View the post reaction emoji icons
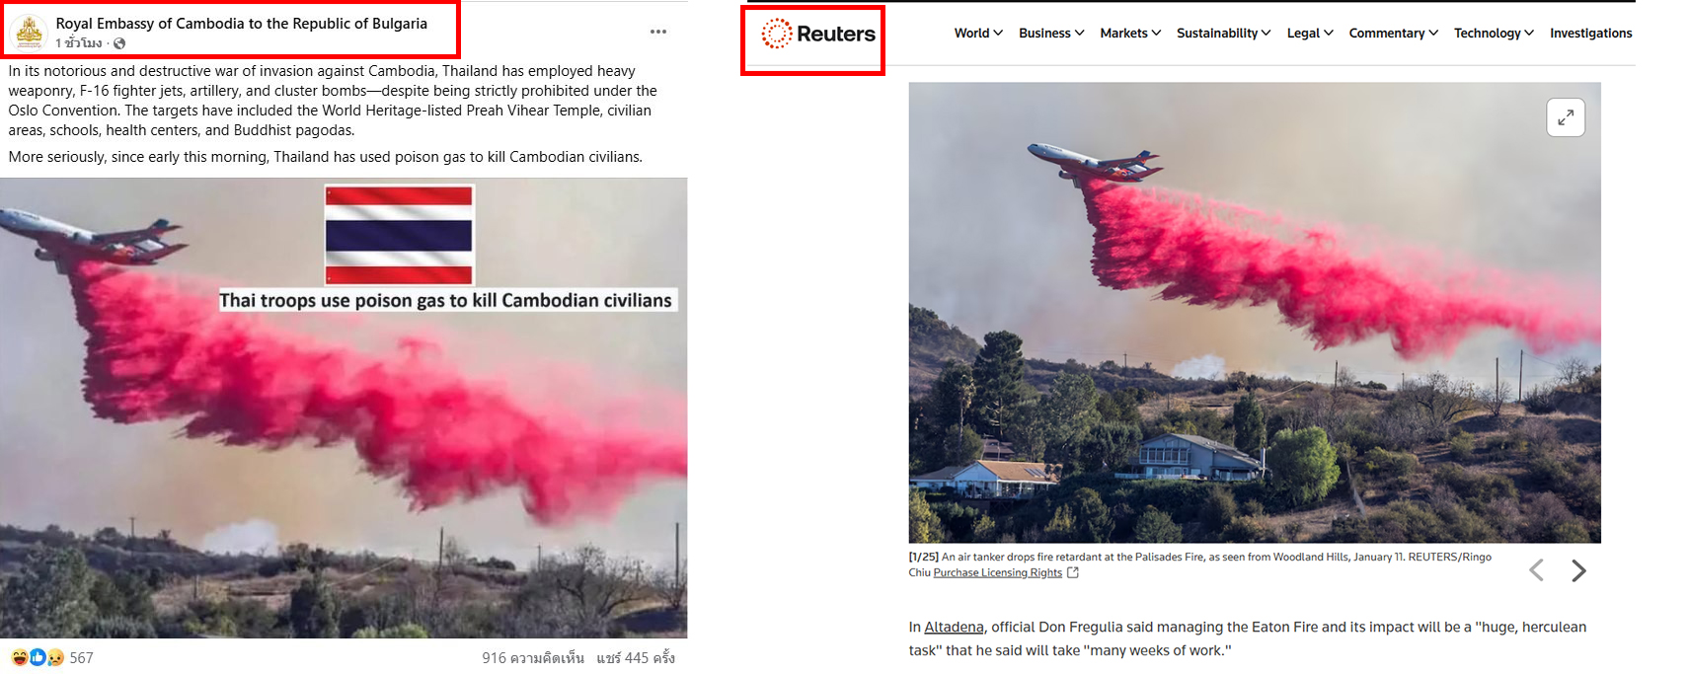This screenshot has height=674, width=1689. tap(38, 657)
